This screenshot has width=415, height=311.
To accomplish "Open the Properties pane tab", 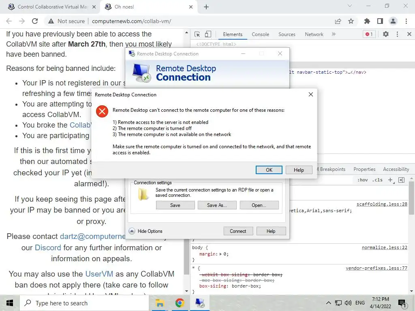I will pyautogui.click(x=364, y=169).
